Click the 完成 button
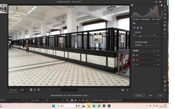 pos(160,95)
